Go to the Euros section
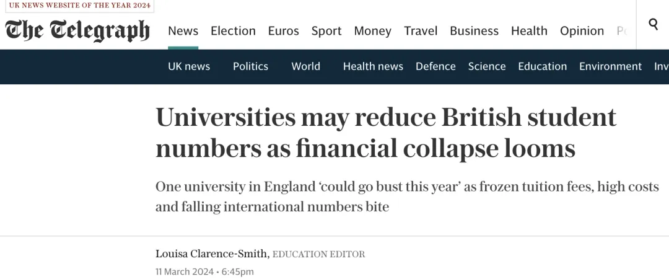 (283, 31)
